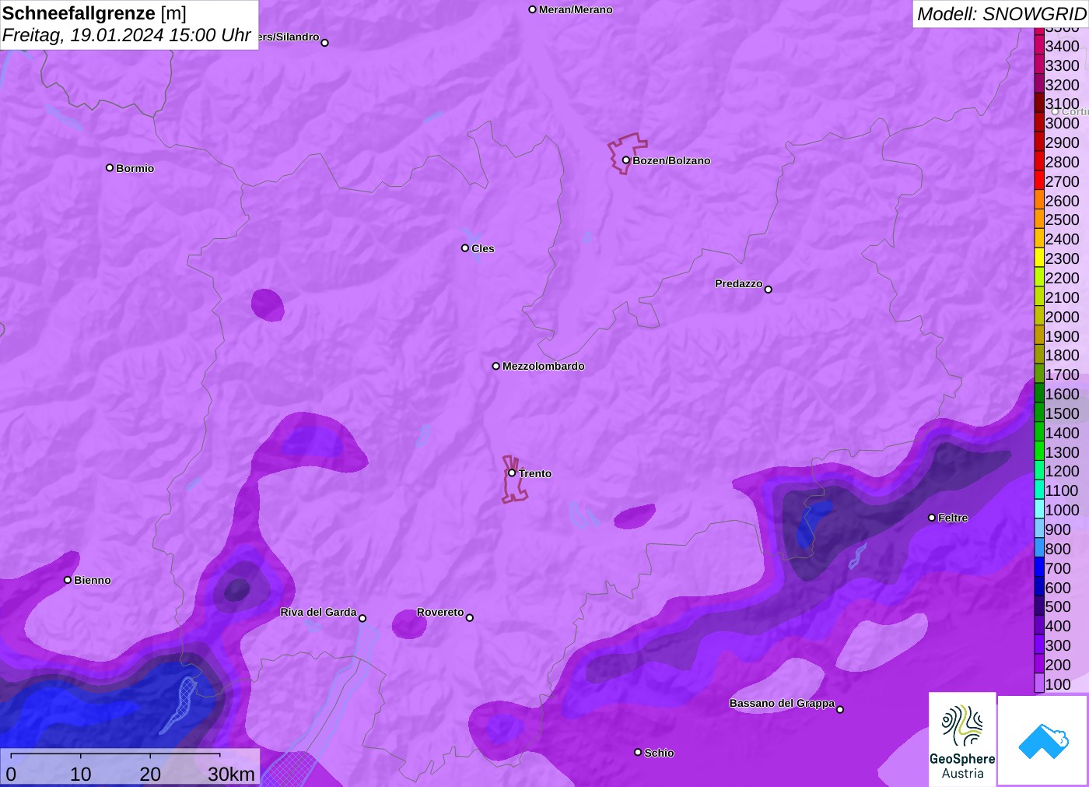Click the Bormio city marker dot
The width and height of the screenshot is (1089, 787).
pyautogui.click(x=110, y=167)
